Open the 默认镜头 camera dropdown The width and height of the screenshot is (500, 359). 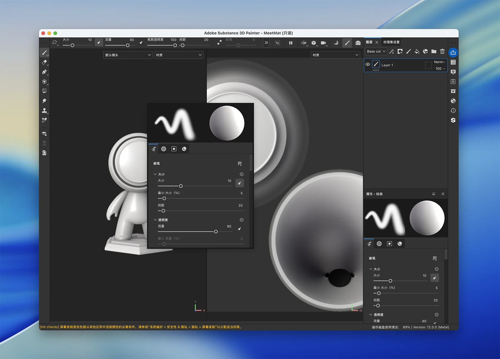(128, 55)
